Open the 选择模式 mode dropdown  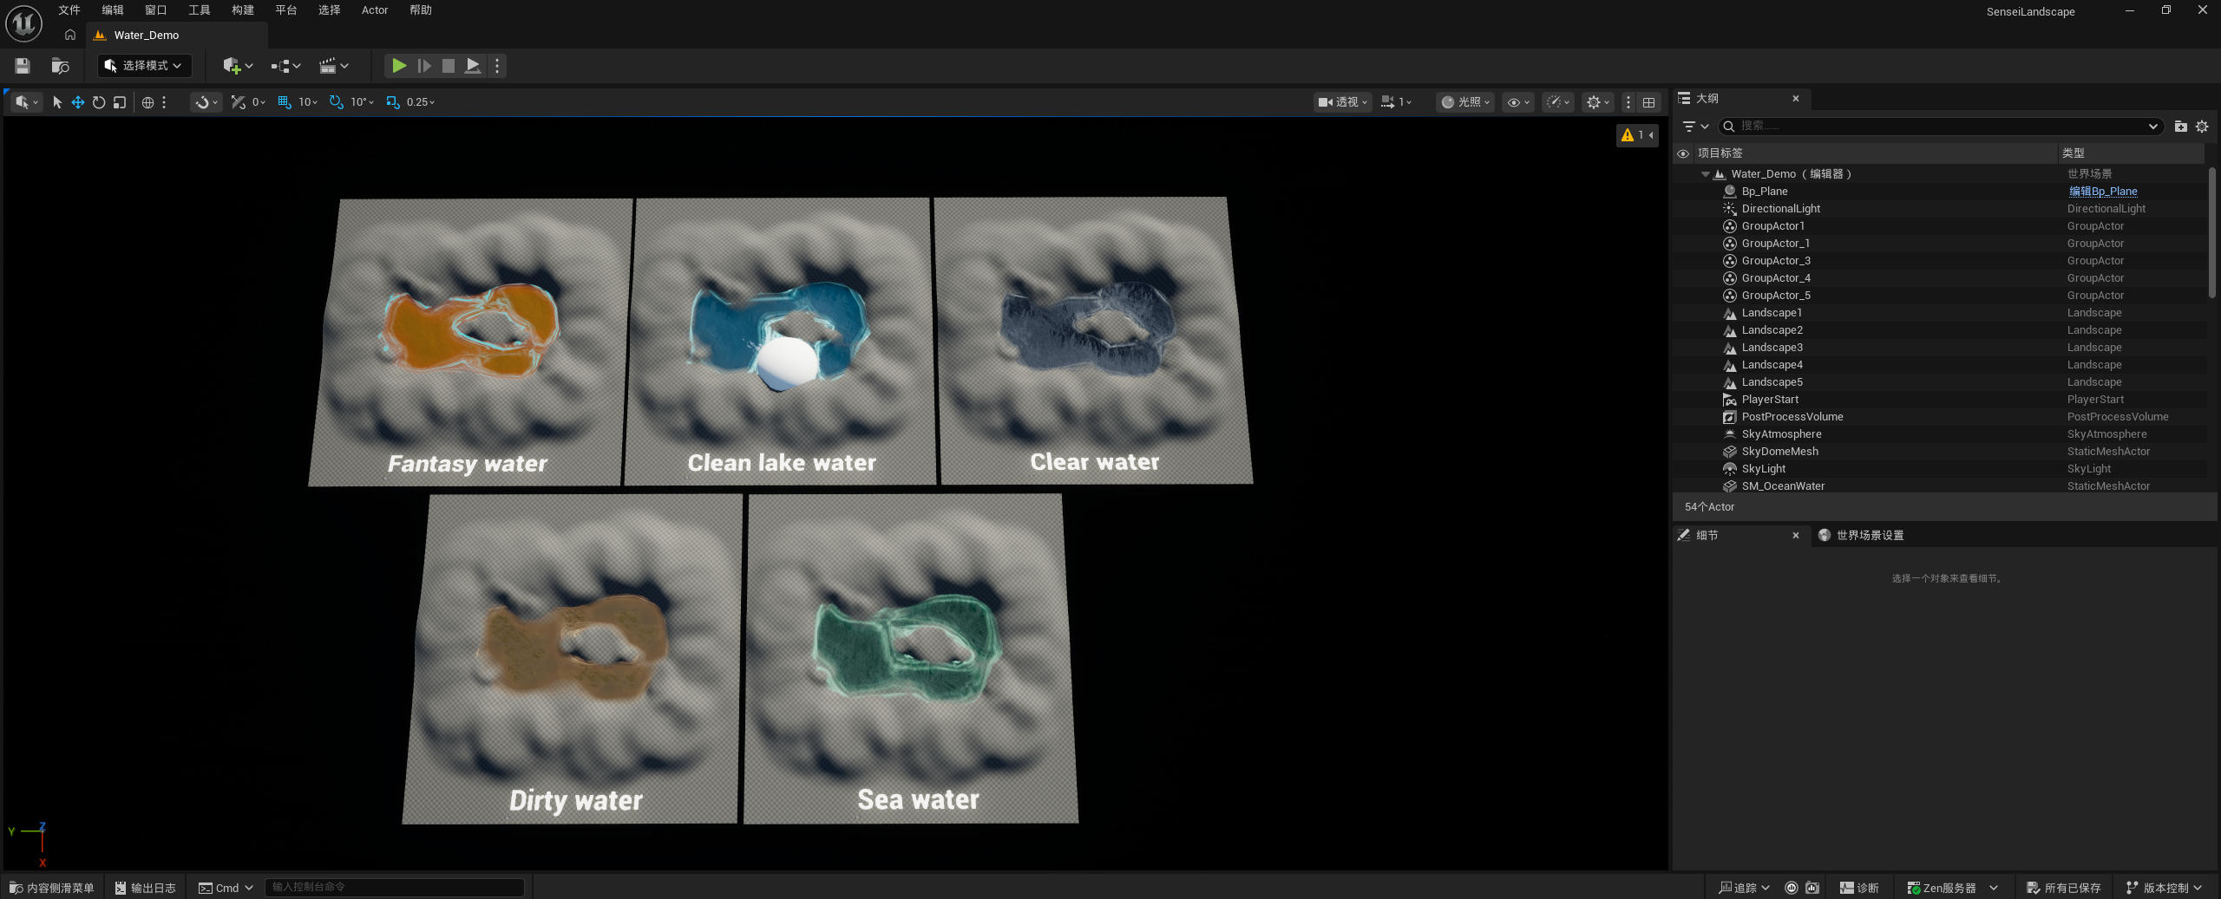tap(144, 66)
